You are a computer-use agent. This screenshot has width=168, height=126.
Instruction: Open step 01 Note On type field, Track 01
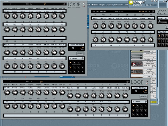click(x=95, y=18)
